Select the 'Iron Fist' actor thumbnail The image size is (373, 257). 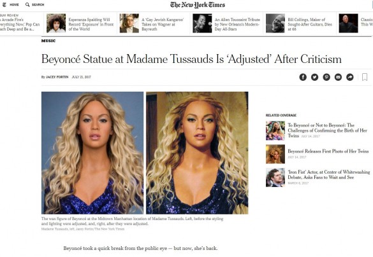point(275,177)
